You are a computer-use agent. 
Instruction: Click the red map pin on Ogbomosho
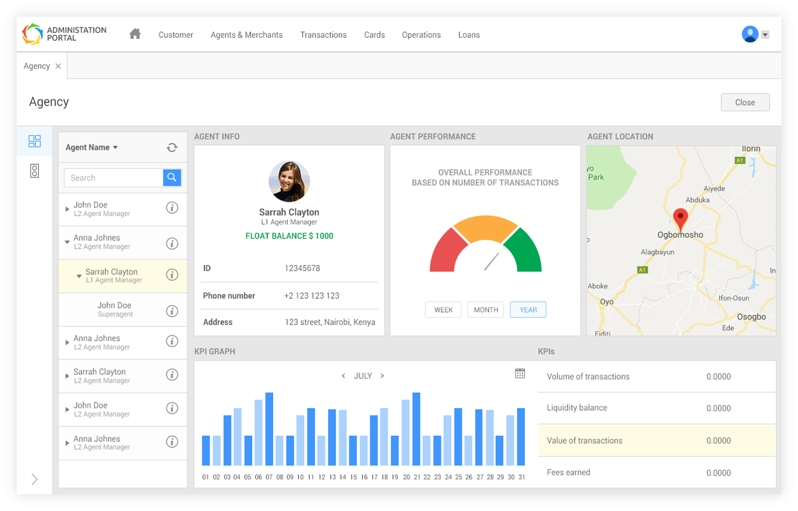click(680, 219)
